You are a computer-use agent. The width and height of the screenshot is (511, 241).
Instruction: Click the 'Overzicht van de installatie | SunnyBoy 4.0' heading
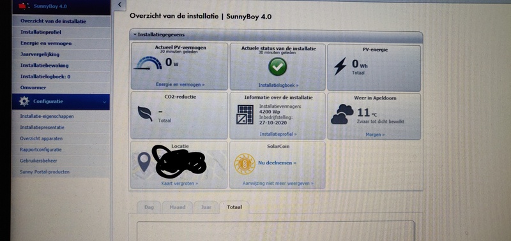tap(201, 17)
